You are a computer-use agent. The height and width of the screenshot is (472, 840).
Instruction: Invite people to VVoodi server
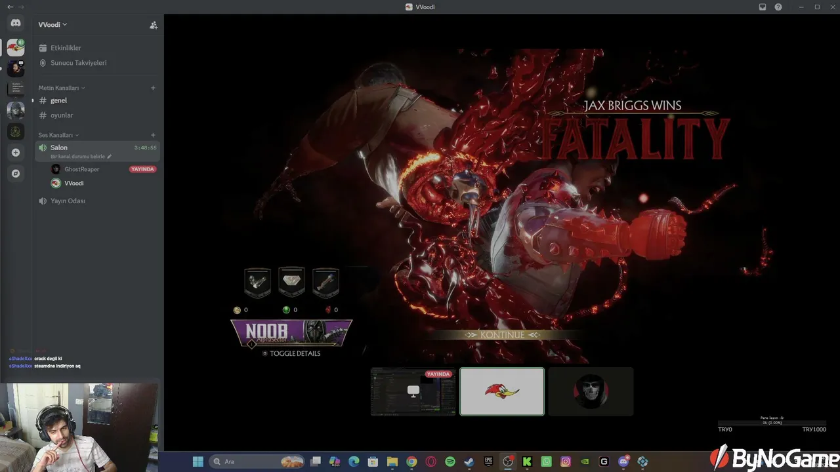click(x=154, y=25)
